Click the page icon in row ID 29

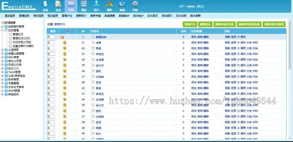(65, 128)
